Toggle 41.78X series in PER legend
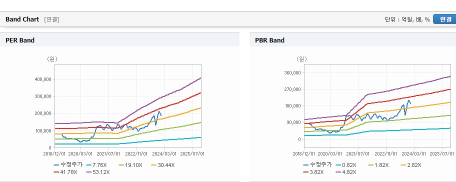Screen dimensions: 456x182 tap(65, 172)
